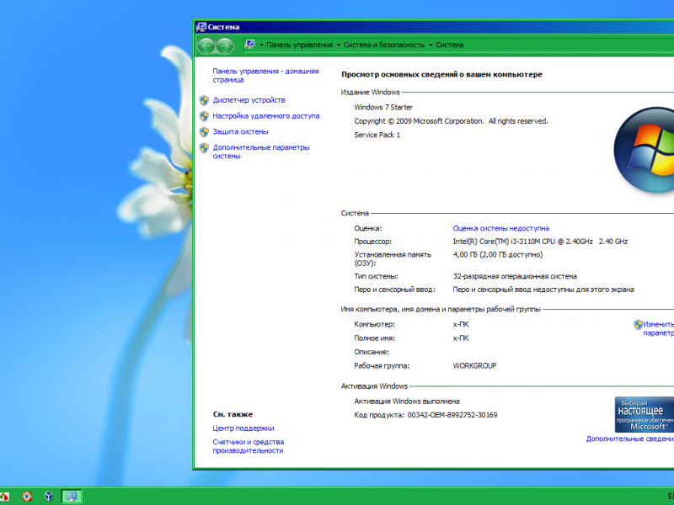Go forward with the Forward arrow button
674x505 pixels.
coord(225,45)
